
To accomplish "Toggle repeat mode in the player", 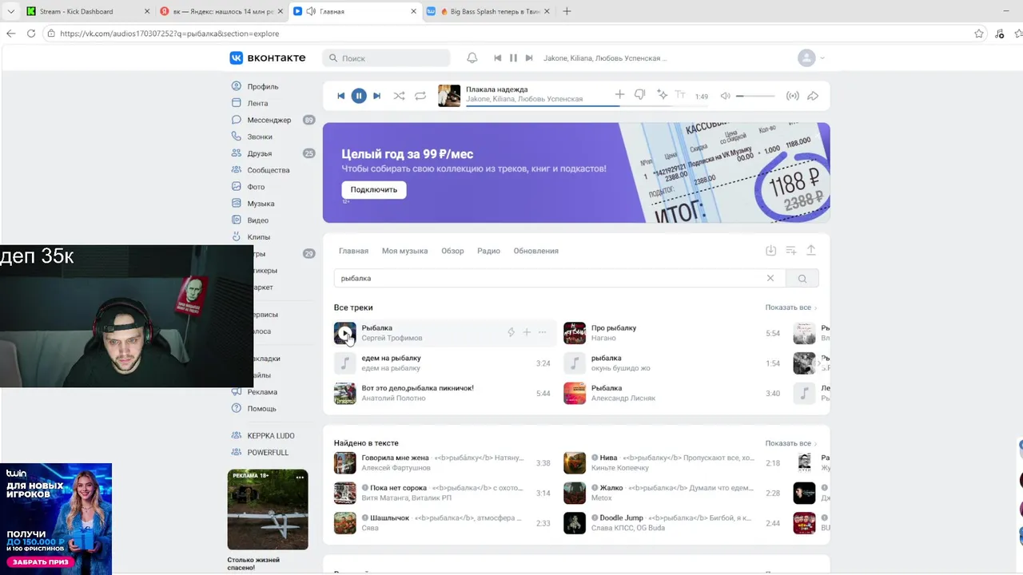I will 420,96.
